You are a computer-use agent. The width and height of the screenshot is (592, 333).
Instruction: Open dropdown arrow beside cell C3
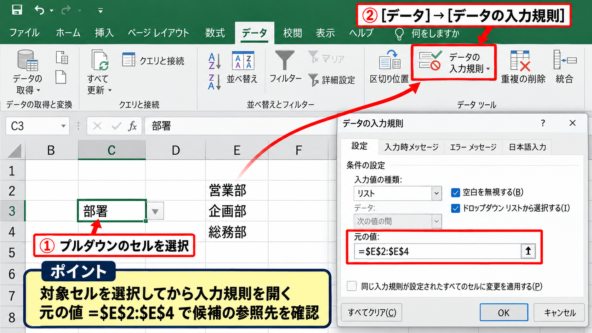pyautogui.click(x=155, y=211)
